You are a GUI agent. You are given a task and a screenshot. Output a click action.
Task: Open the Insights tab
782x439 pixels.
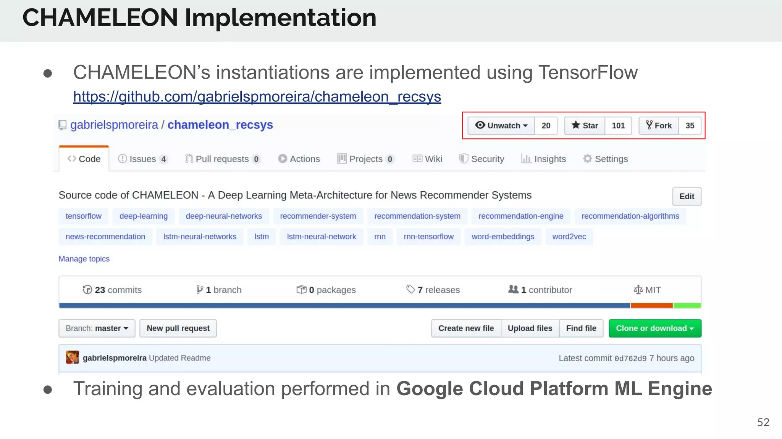pyautogui.click(x=544, y=159)
